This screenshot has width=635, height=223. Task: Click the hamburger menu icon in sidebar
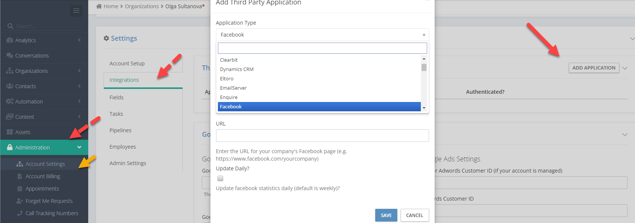76,11
